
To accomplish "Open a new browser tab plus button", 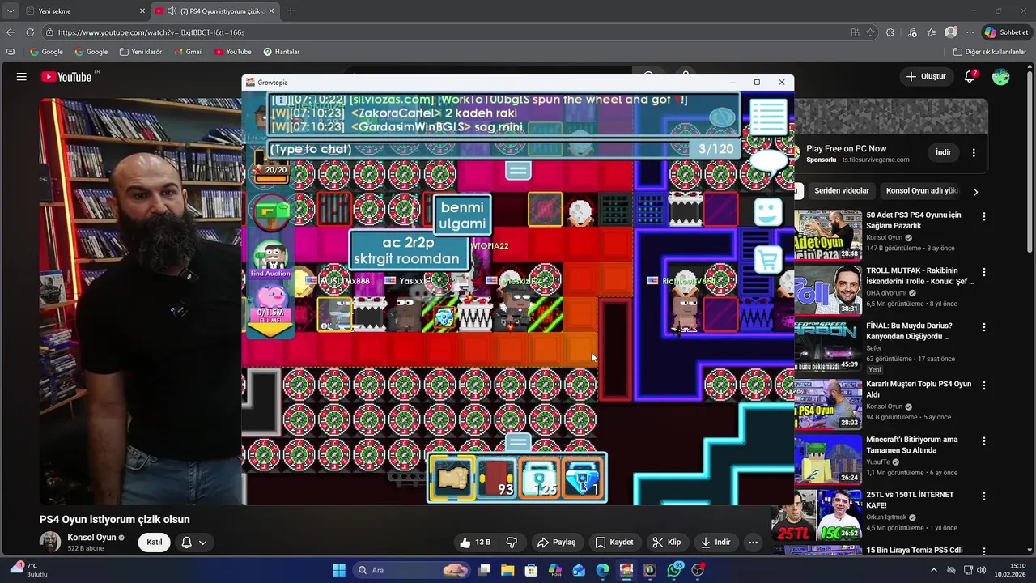I will (x=291, y=11).
